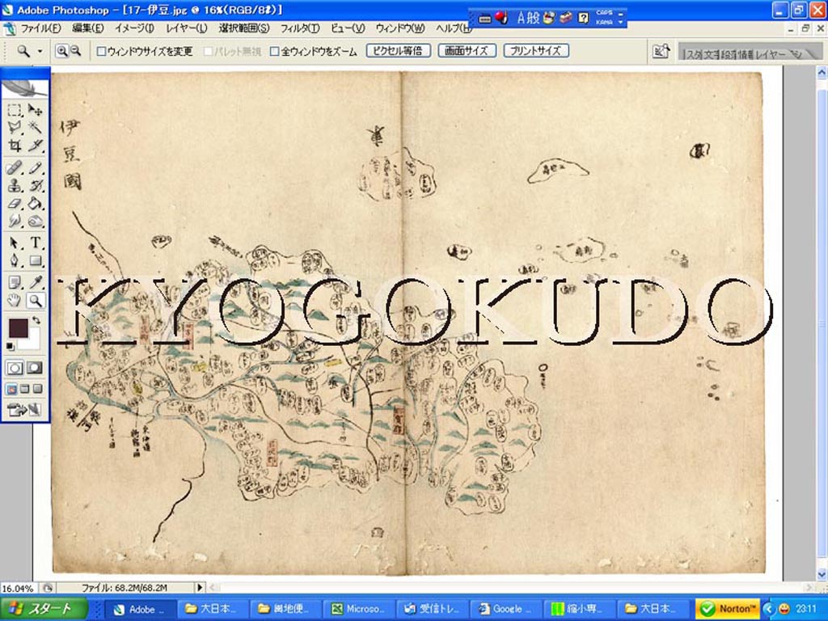828x621 pixels.
Task: Open the ビュー menu
Action: coord(348,28)
